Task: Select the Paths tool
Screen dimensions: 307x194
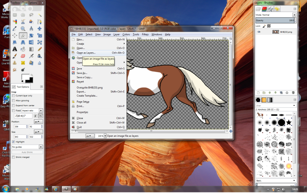Action: (40, 22)
